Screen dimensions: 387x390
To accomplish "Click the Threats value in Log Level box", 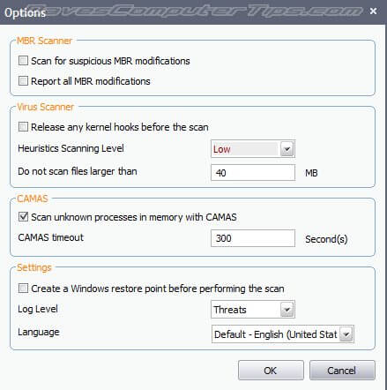I will tap(230, 310).
